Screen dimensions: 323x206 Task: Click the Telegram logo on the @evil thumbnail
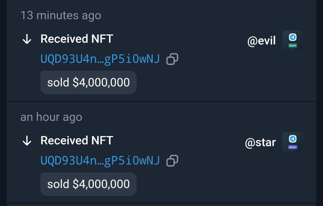pos(292,37)
